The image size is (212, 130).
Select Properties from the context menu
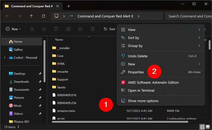click(135, 72)
